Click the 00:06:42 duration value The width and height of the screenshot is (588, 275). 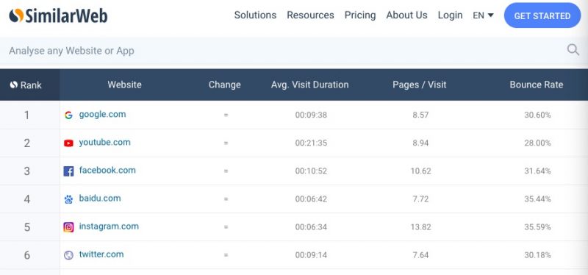point(311,199)
